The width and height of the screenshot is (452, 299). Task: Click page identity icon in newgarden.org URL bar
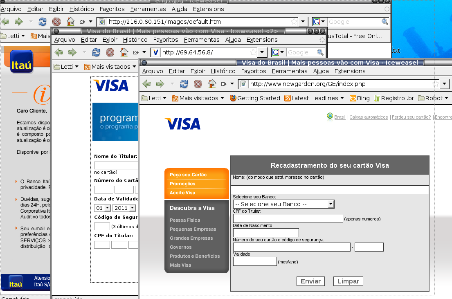point(243,84)
